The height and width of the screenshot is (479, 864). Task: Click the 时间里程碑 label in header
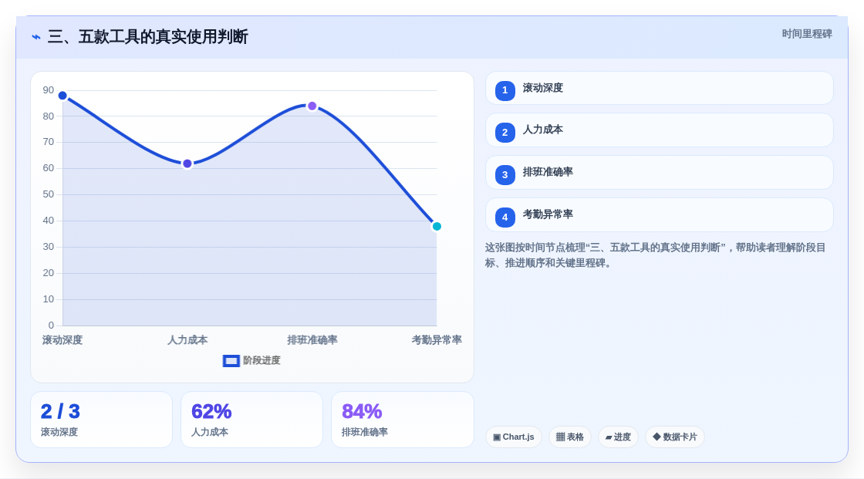[807, 34]
